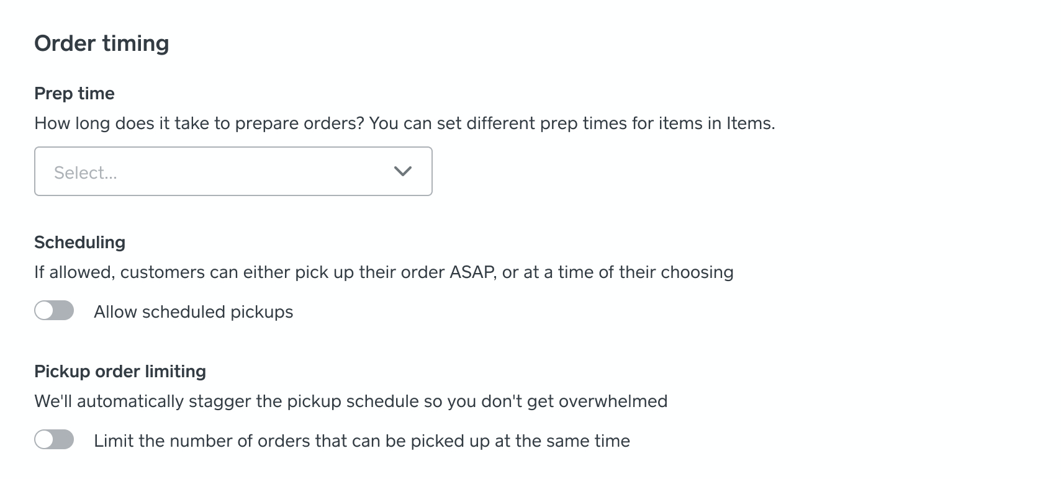Click the "Prep time" subheading
Screen dimensions: 1061x479
74,93
